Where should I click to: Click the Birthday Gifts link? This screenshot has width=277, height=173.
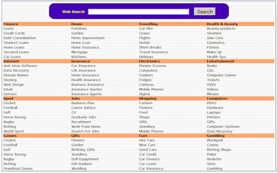(83, 150)
